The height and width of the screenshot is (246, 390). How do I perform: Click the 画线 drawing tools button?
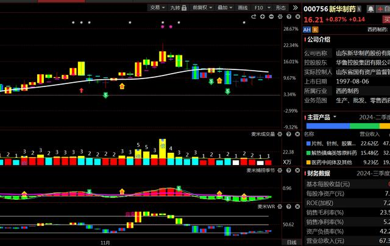tap(242, 8)
